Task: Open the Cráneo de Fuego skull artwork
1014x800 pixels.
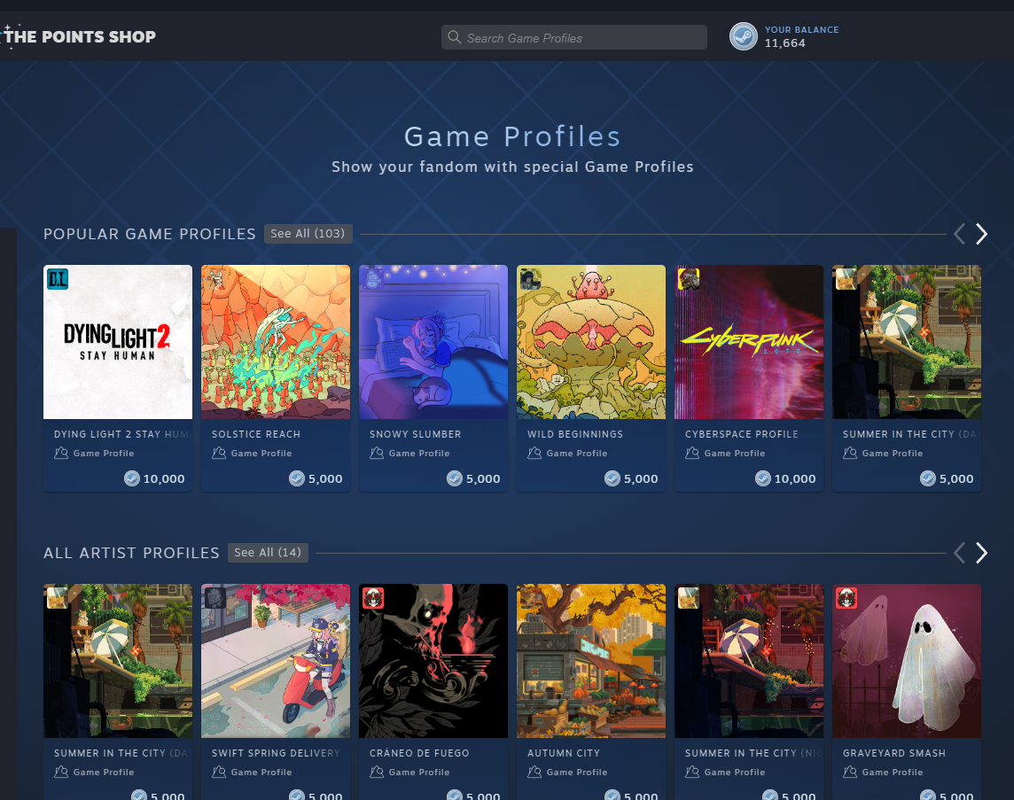Action: [x=433, y=661]
